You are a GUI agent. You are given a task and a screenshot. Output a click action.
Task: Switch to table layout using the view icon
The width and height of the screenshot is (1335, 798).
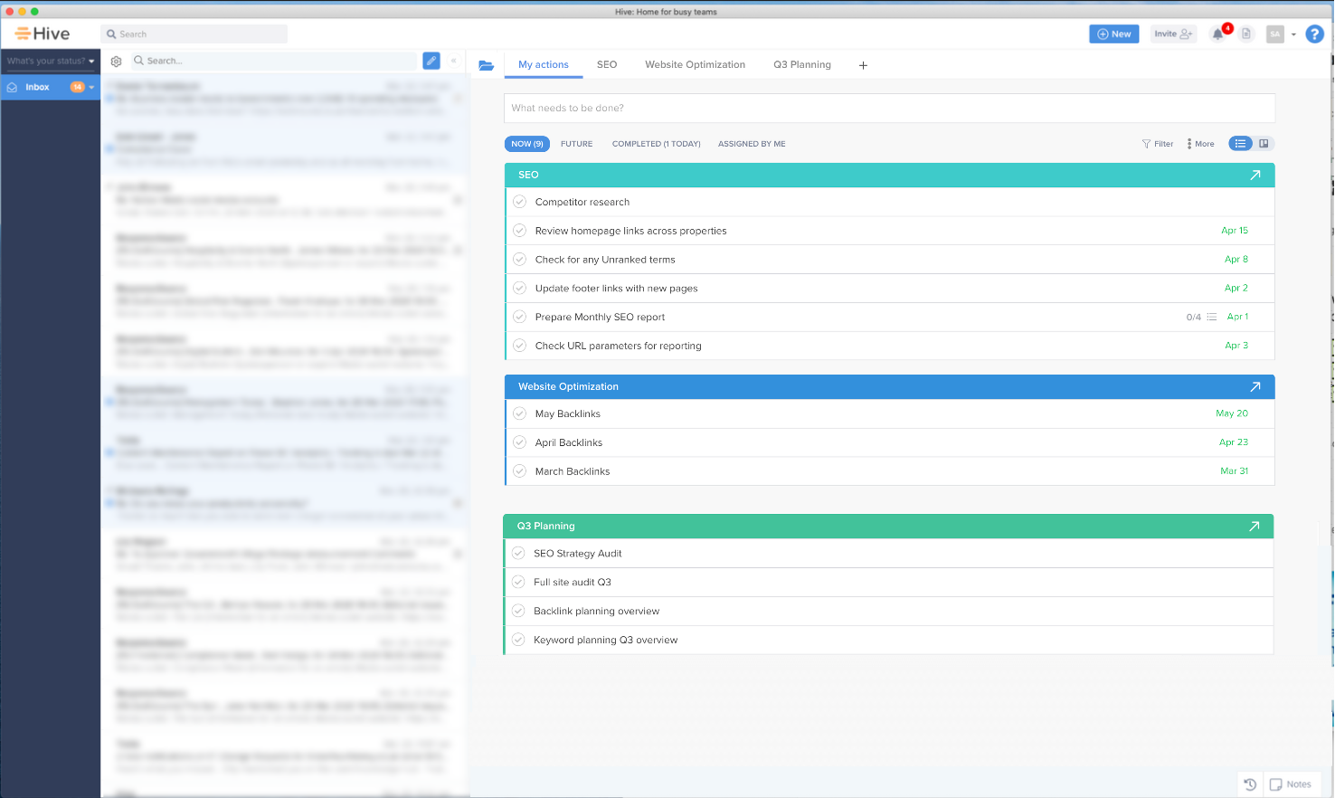[x=1264, y=143]
